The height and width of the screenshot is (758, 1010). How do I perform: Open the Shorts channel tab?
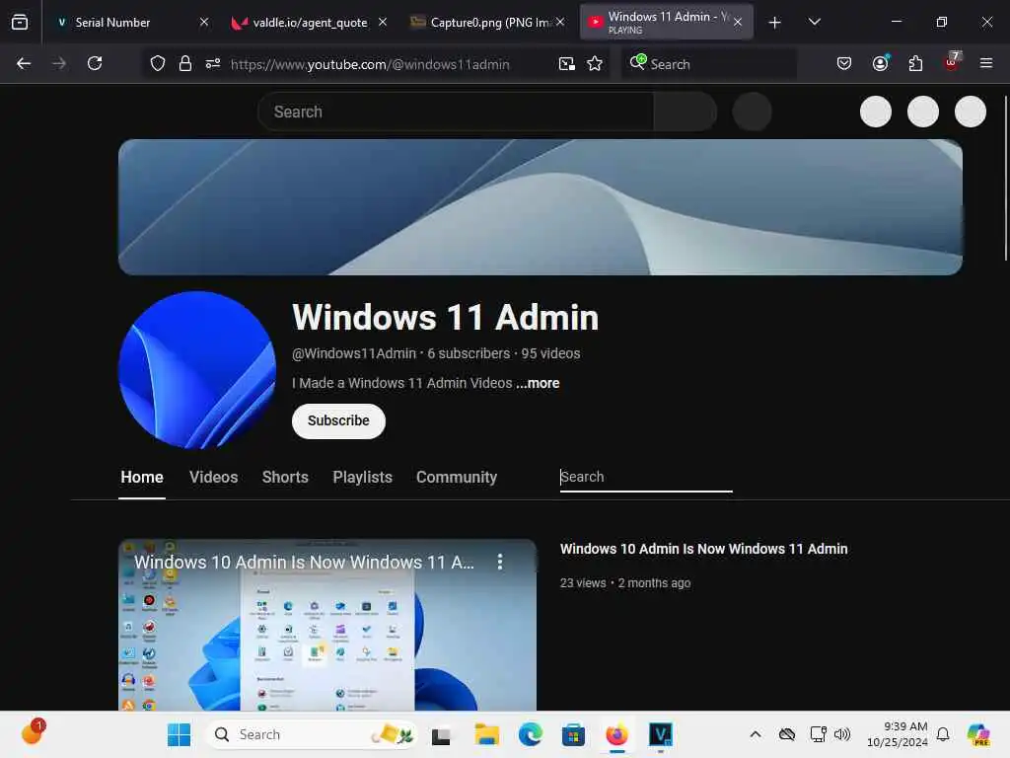pyautogui.click(x=285, y=477)
